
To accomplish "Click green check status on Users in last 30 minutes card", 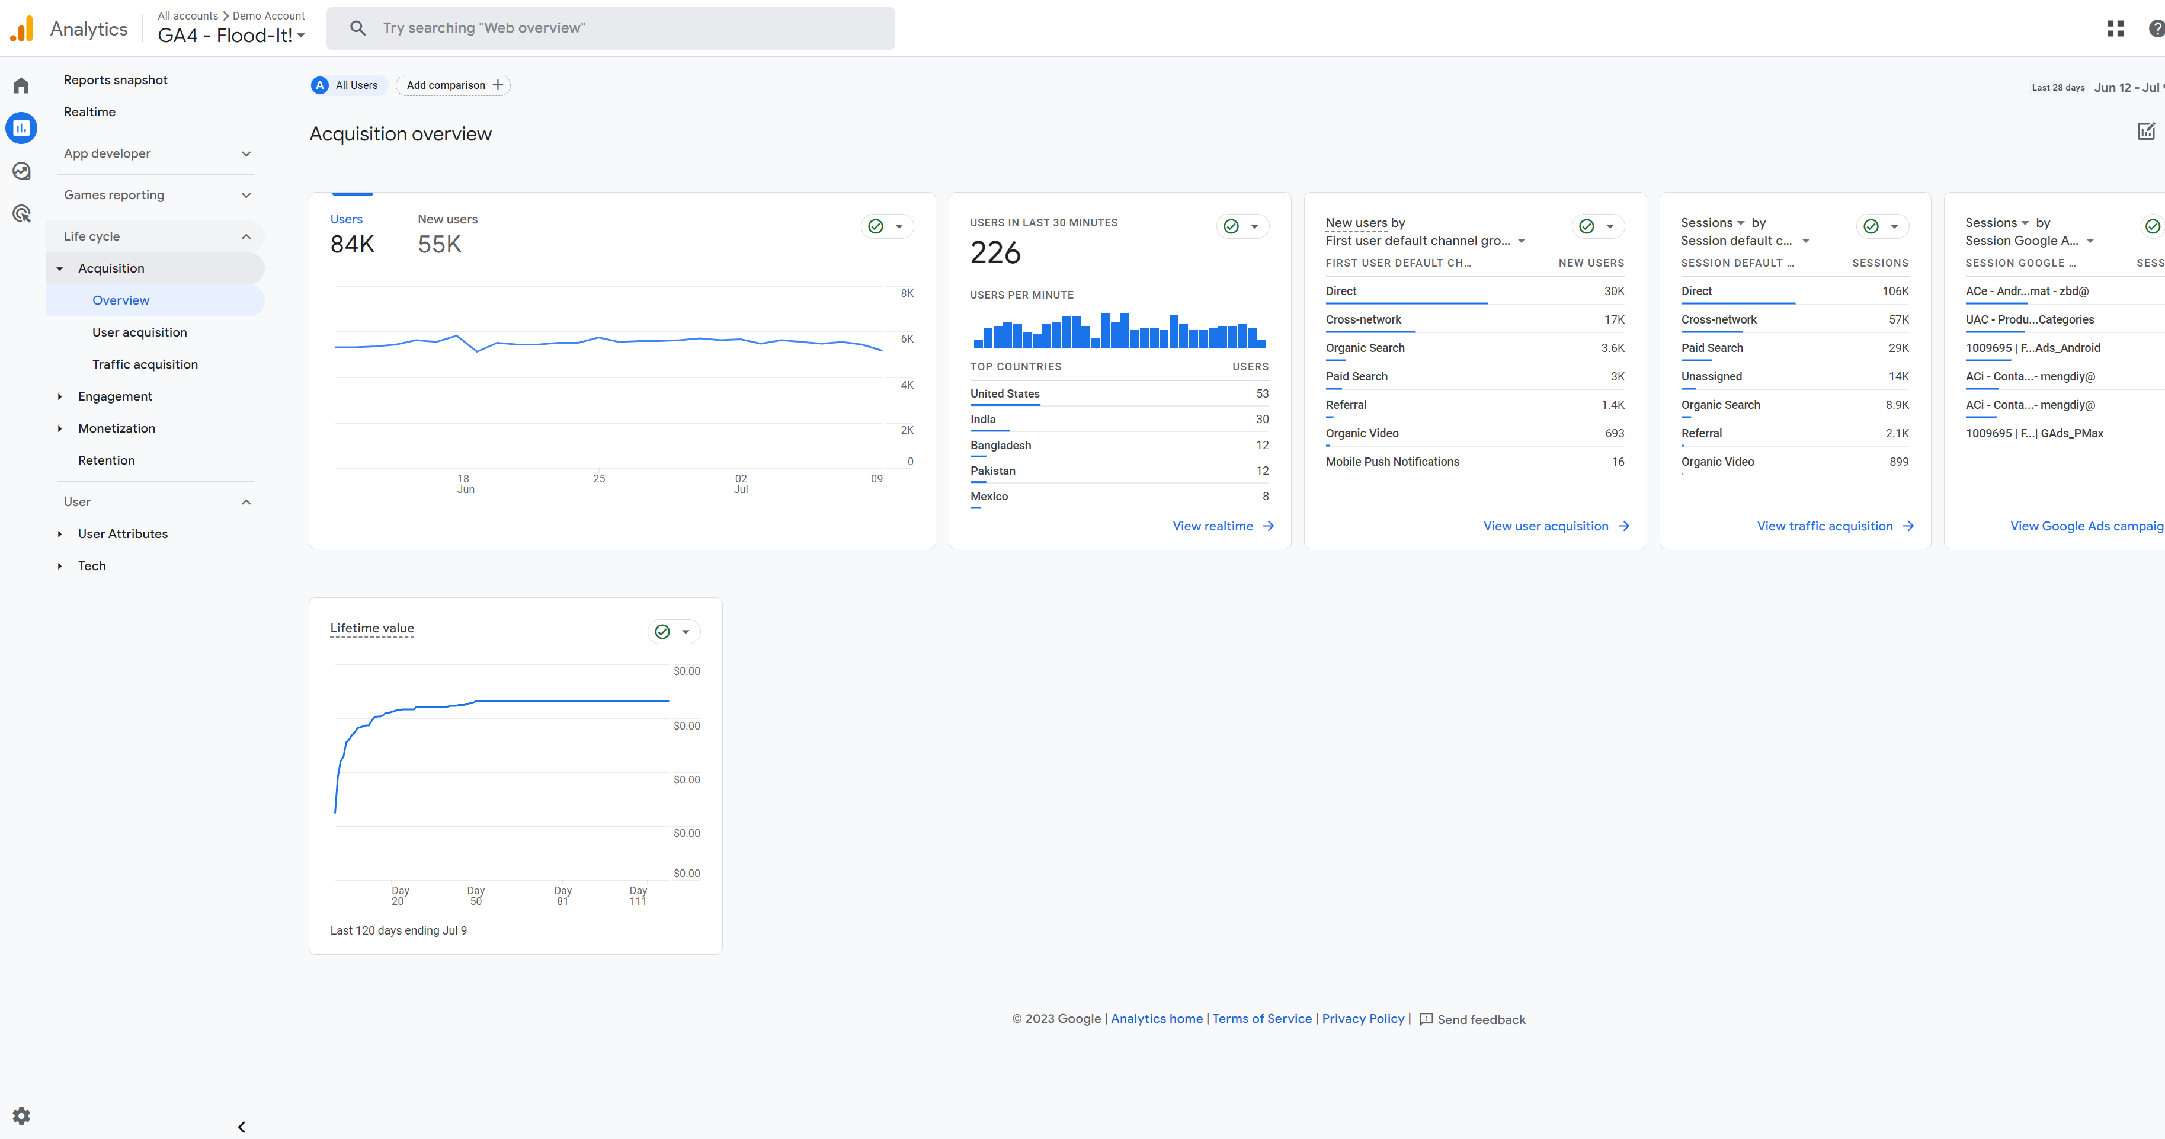I will [1231, 226].
